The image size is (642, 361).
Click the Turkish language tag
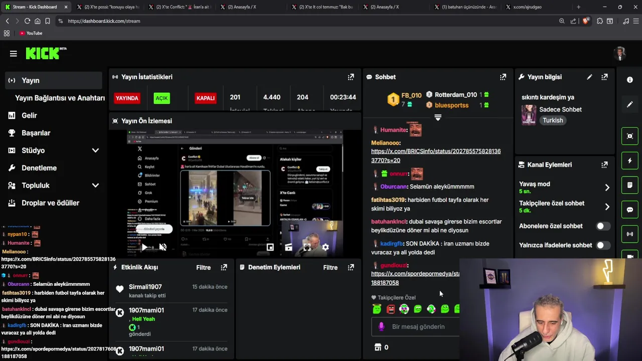click(553, 120)
